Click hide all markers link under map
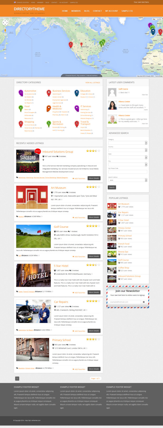This screenshot has width=163, height=428. click(x=92, y=75)
